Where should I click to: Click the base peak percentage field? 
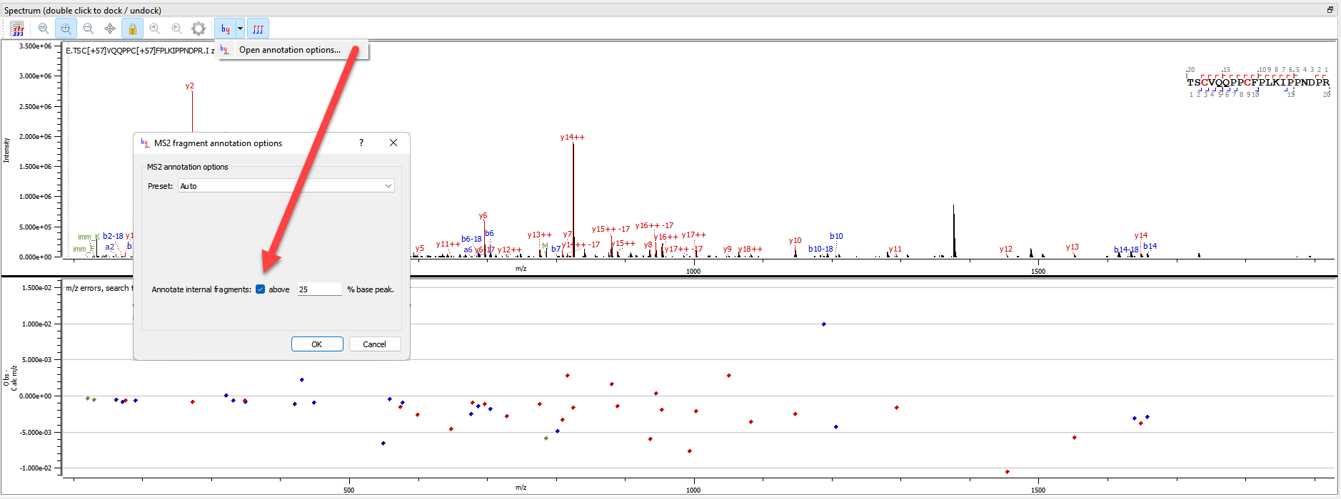point(319,289)
